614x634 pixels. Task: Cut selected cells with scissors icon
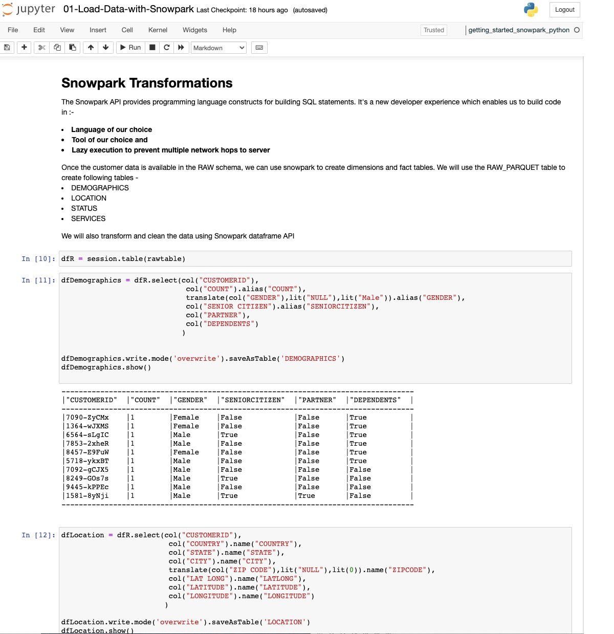42,48
